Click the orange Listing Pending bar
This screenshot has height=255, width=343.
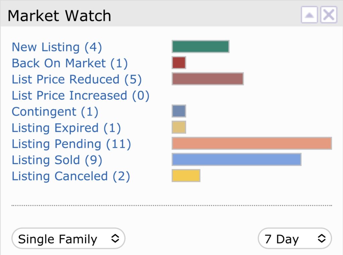252,143
